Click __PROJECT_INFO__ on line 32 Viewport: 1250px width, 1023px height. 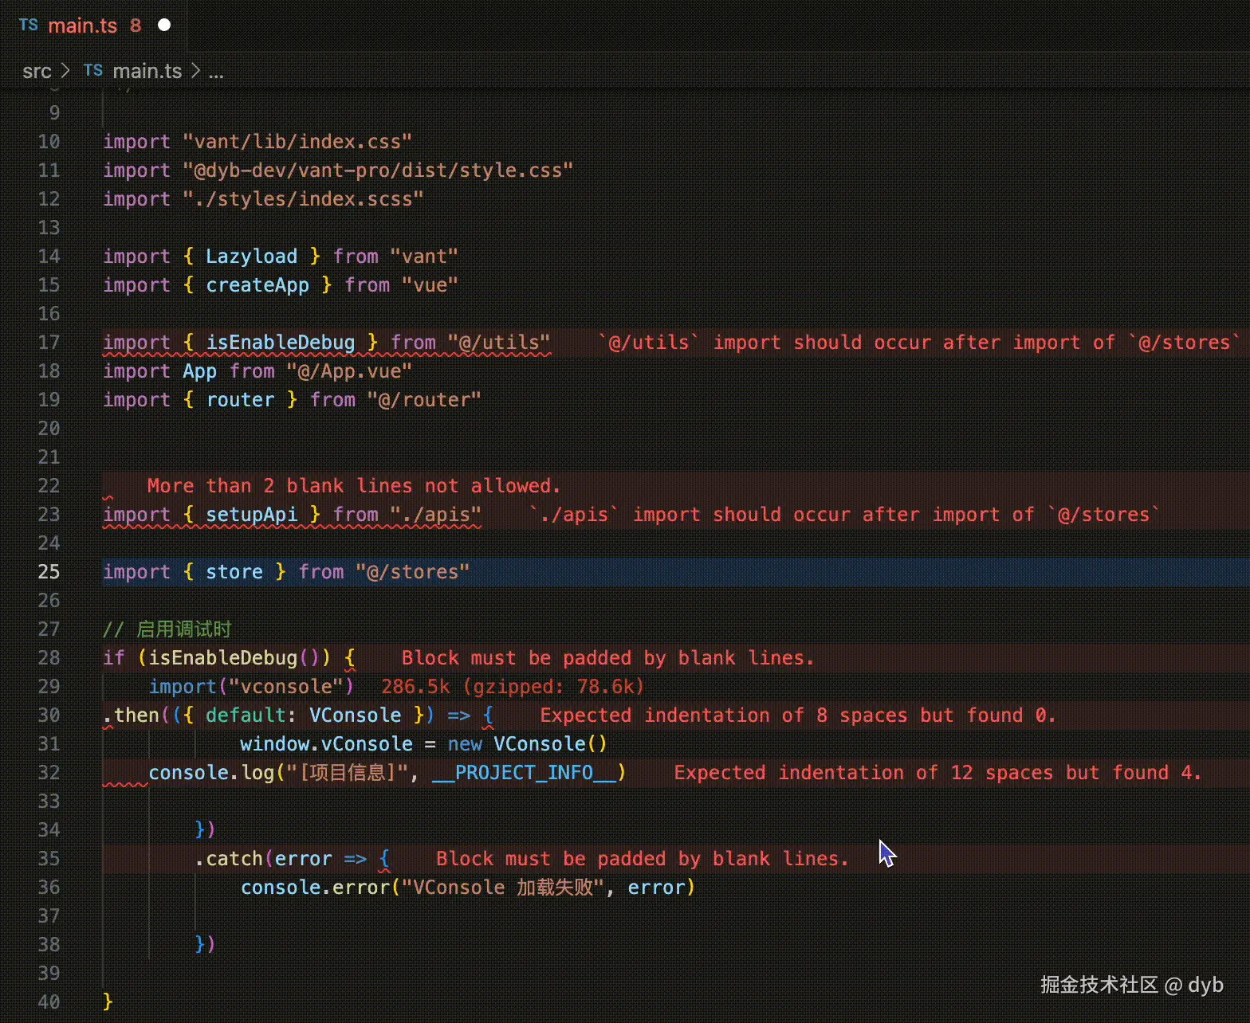tap(524, 773)
